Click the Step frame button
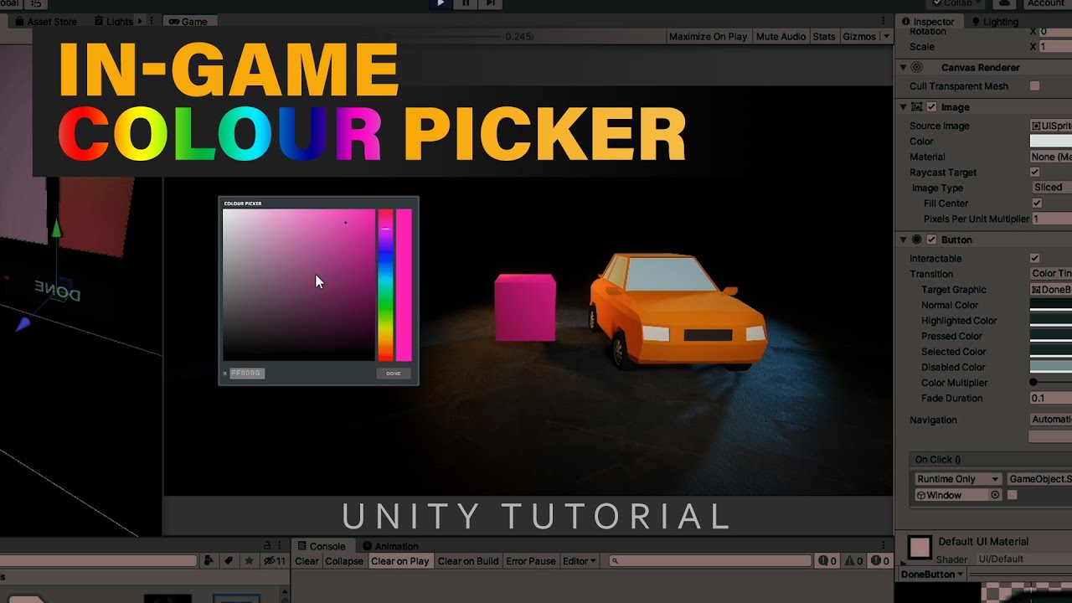The image size is (1072, 603). point(491,3)
